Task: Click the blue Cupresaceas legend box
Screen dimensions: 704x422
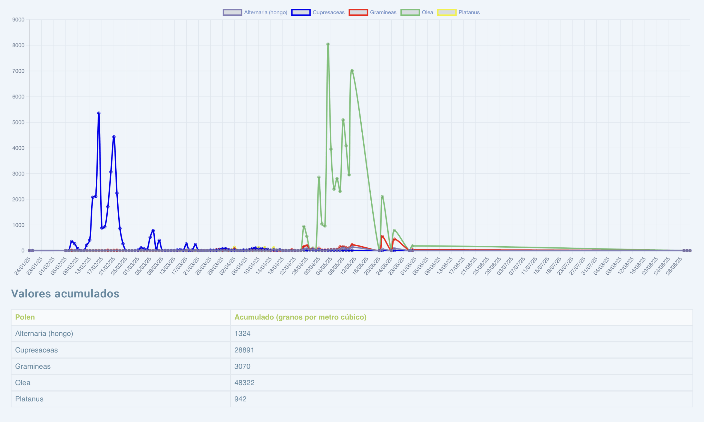Action: (x=301, y=12)
